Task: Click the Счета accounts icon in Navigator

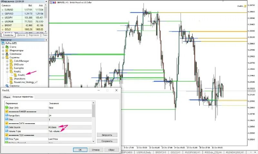Action: (7, 47)
